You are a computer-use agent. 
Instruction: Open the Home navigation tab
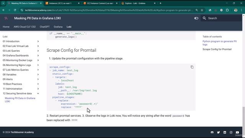click(6, 27)
